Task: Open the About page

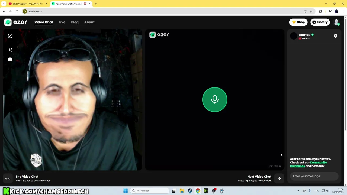Action: click(89, 22)
